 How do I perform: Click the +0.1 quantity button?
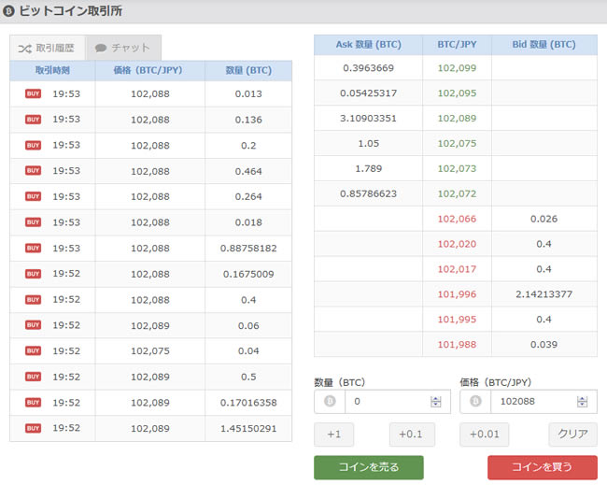point(412,435)
